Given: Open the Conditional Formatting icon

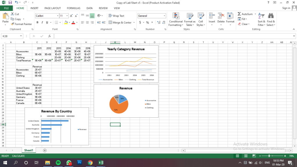Looking at the screenshot, I should [x=176, y=16].
